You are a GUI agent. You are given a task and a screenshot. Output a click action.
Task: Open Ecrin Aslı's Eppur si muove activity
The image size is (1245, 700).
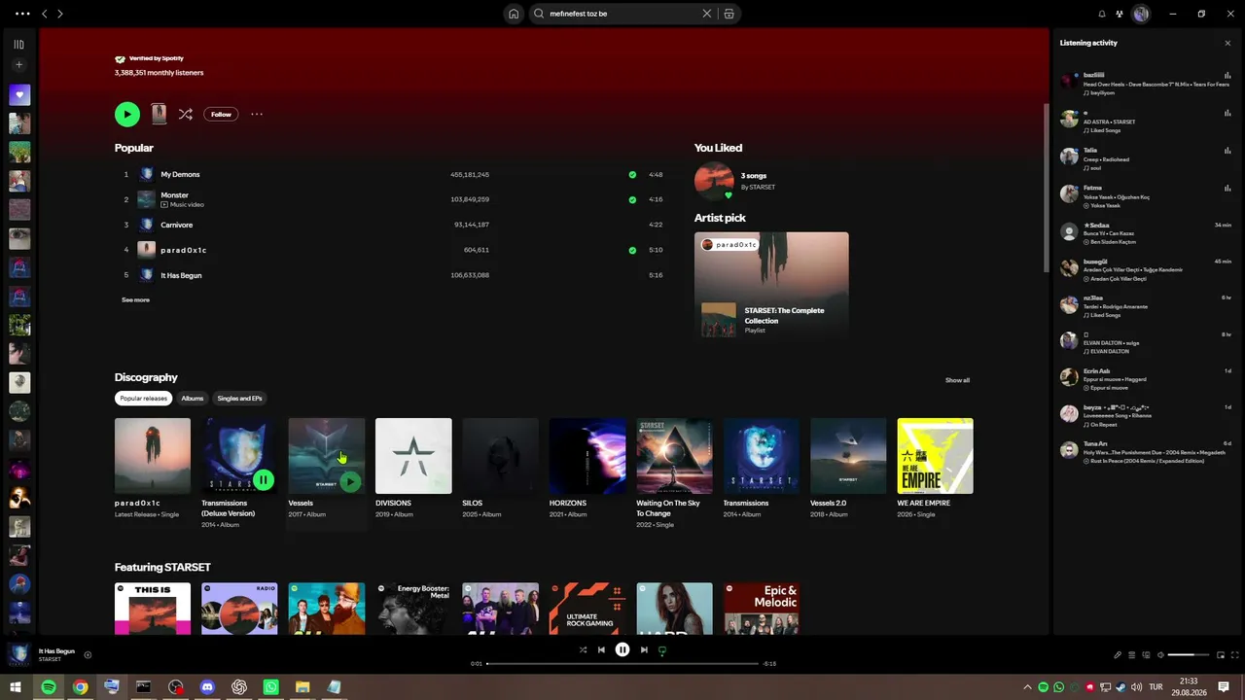(1146, 378)
